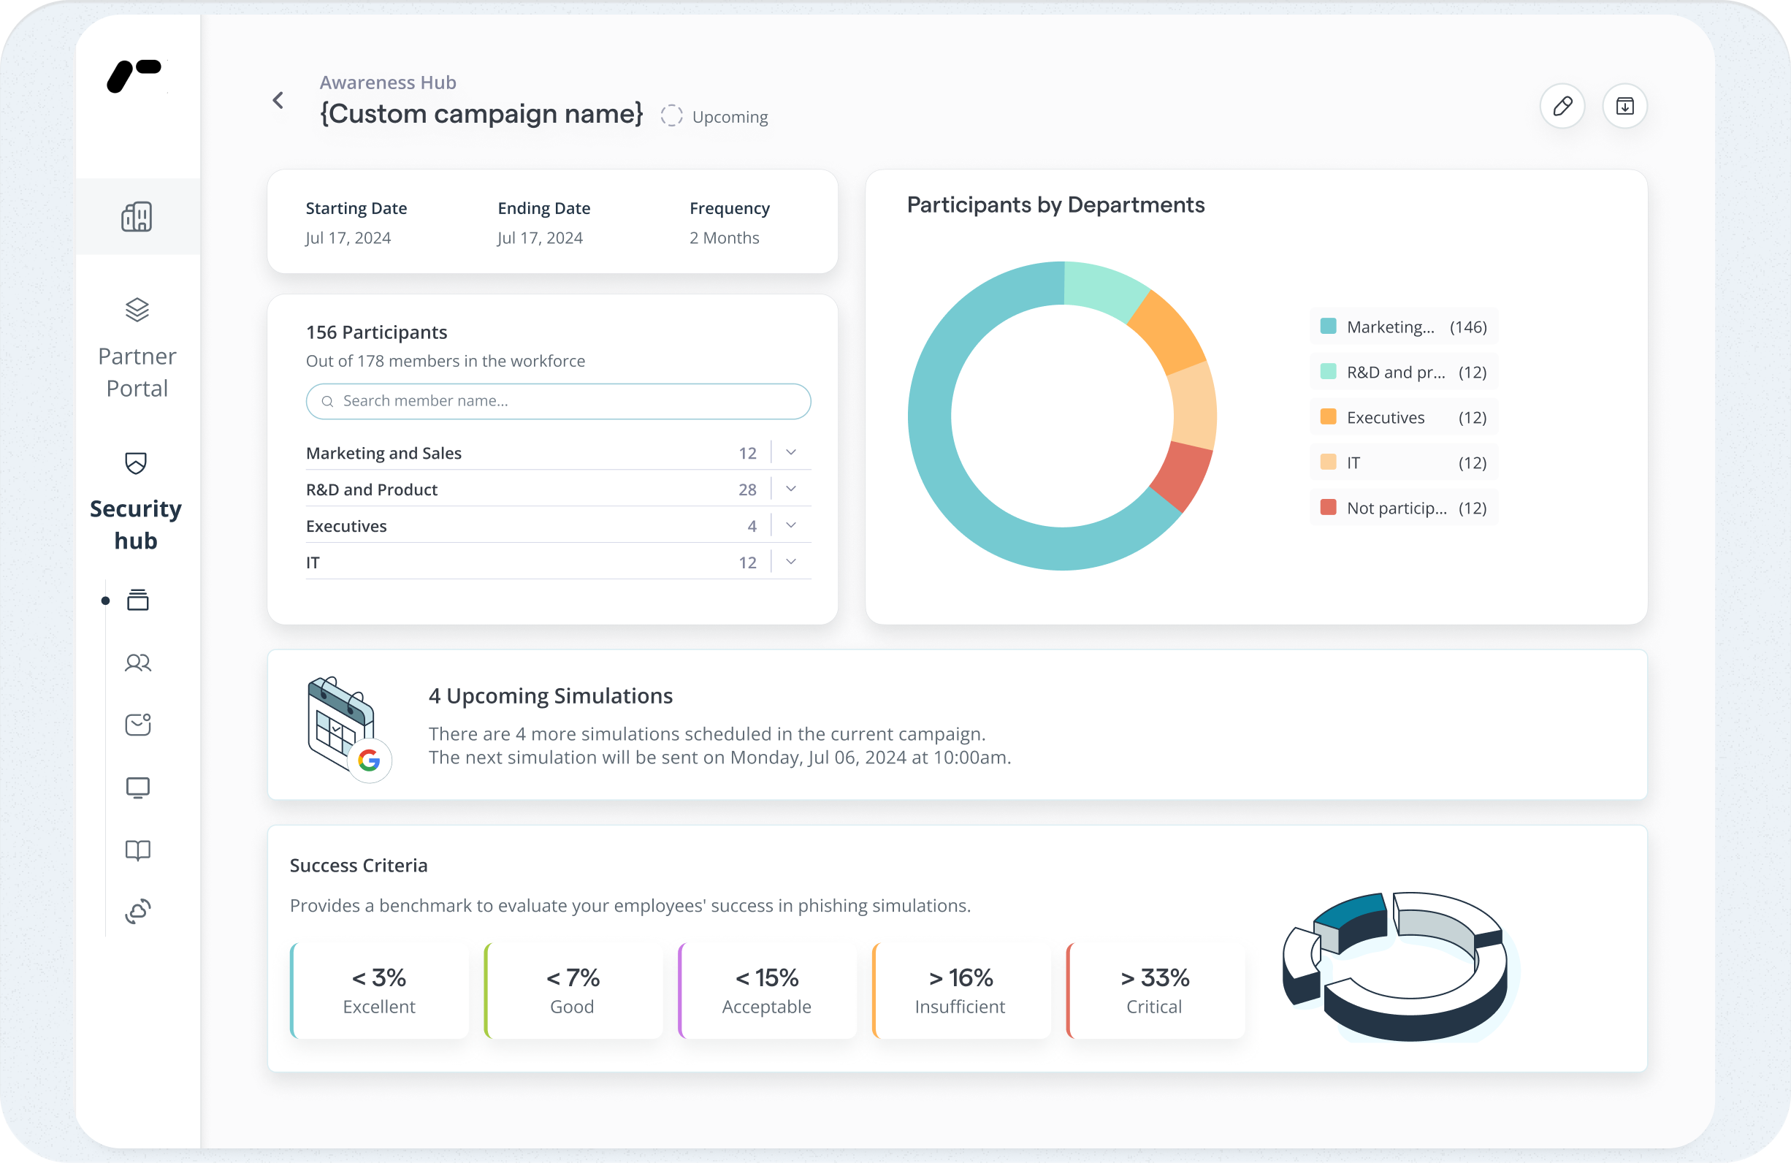The height and width of the screenshot is (1163, 1791).
Task: Select the Critical success criteria card
Action: (x=1154, y=991)
